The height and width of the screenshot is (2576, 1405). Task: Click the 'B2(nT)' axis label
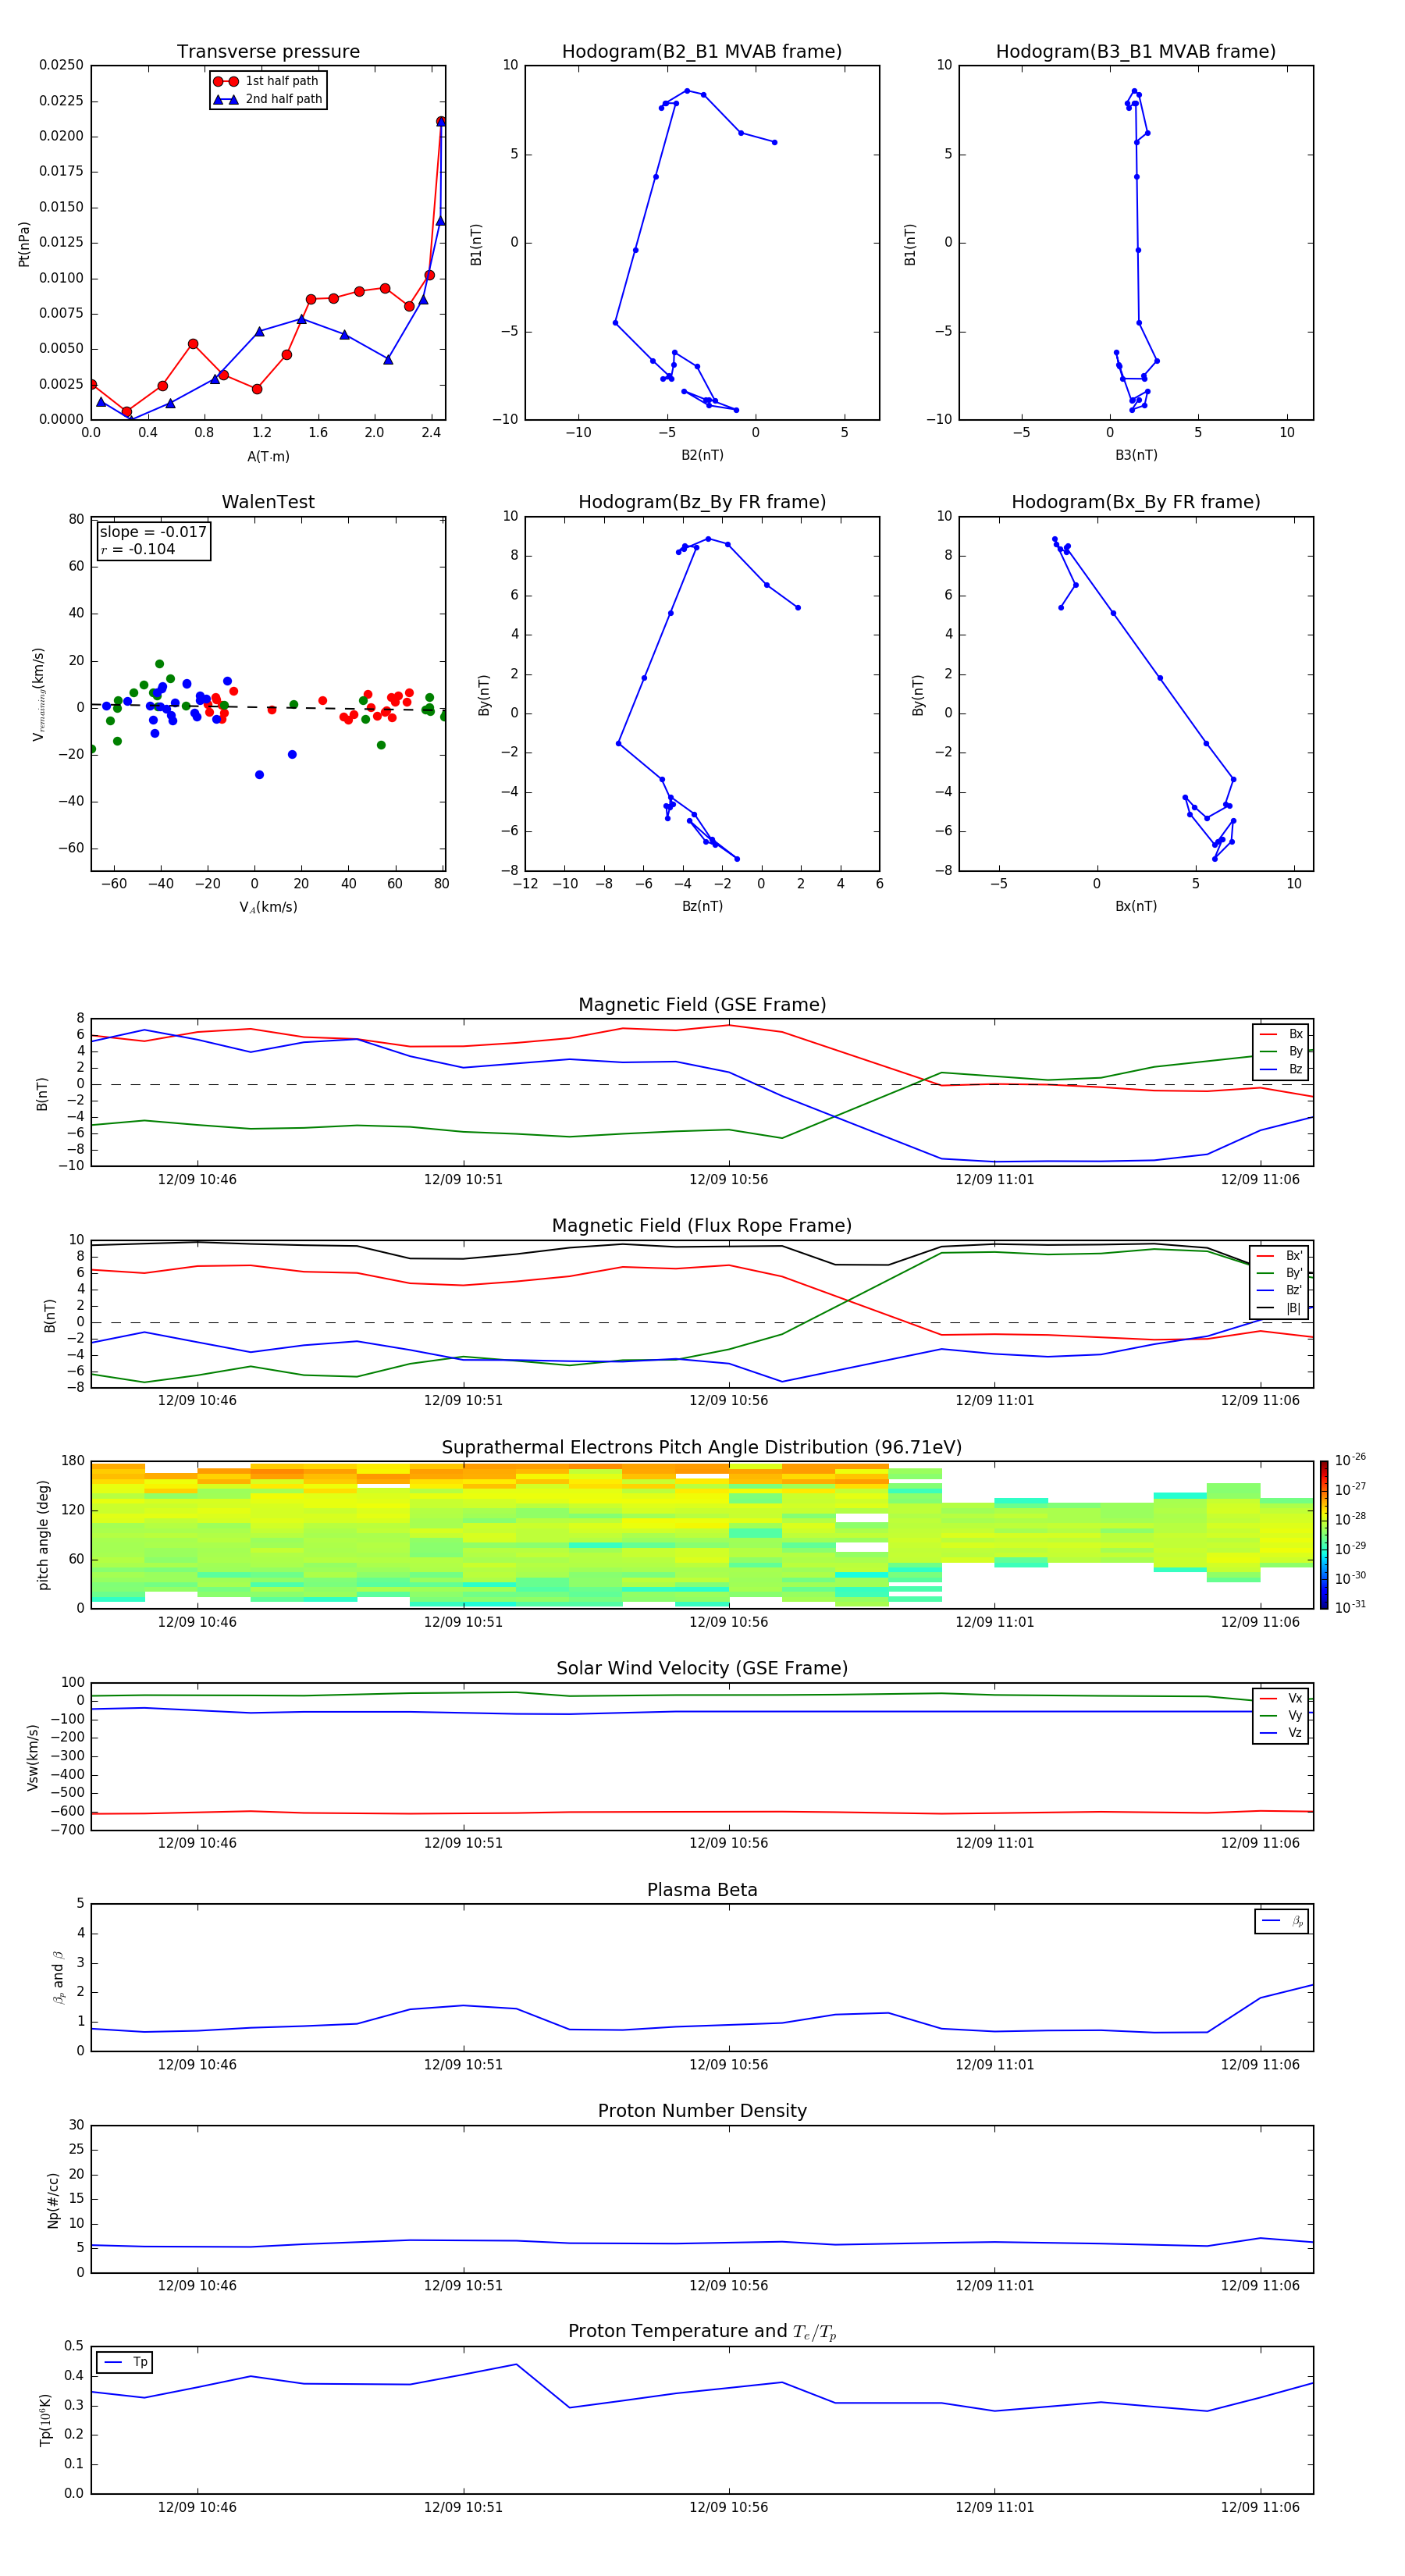tap(702, 455)
